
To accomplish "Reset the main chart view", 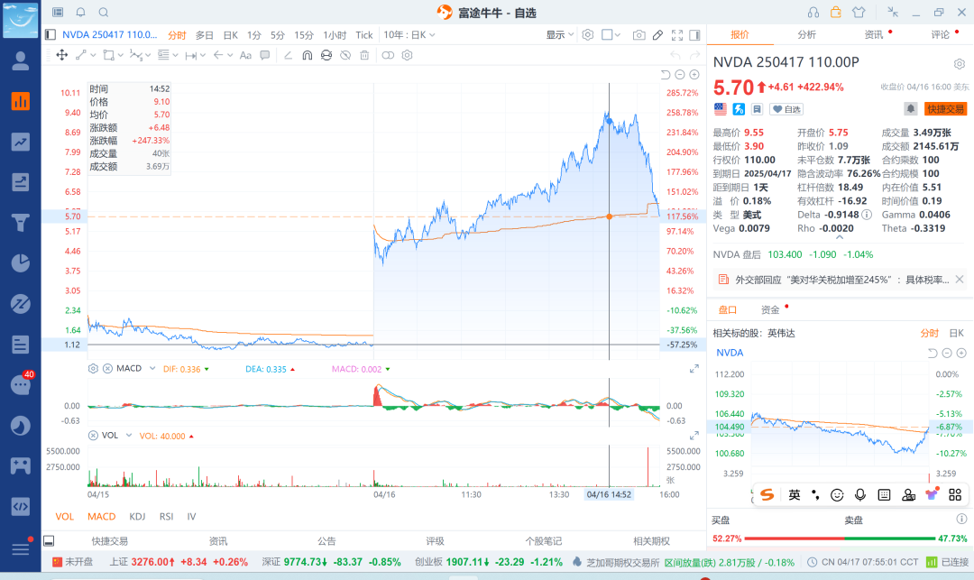I will [666, 75].
